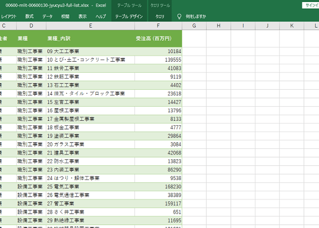The image size is (319, 228).
Task: Select the cell 22 防水工事業
Action: click(90, 161)
